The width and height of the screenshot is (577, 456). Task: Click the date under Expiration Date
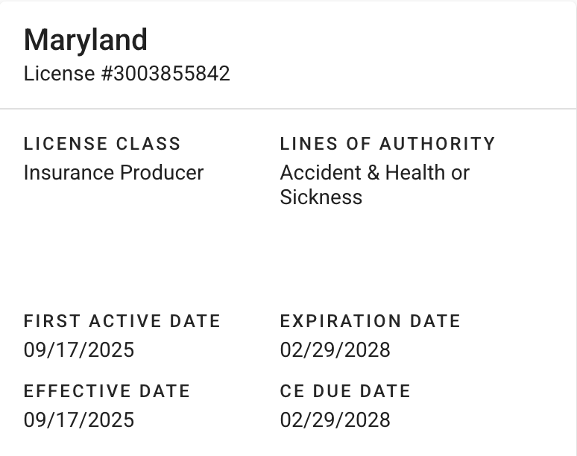(335, 349)
